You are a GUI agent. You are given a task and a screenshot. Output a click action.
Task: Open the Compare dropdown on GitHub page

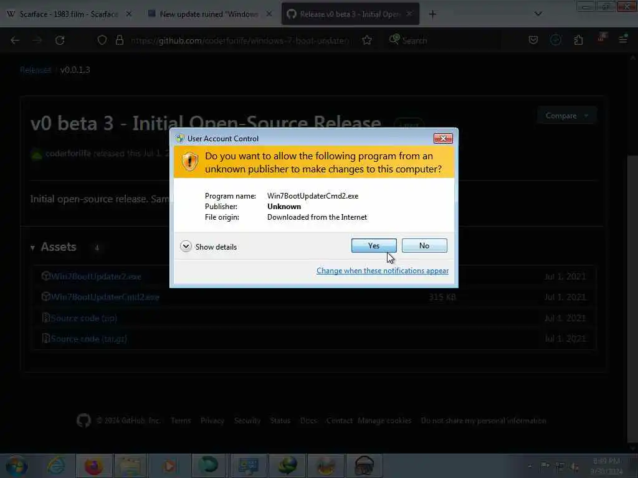coord(567,116)
